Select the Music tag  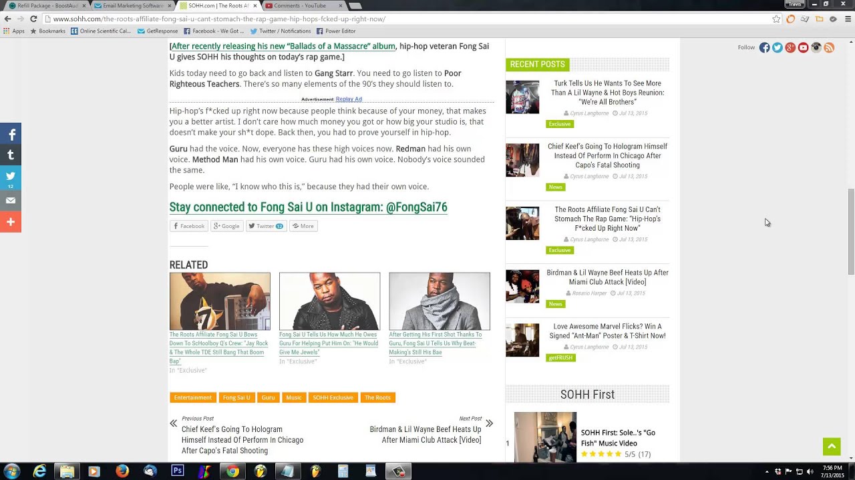point(294,397)
